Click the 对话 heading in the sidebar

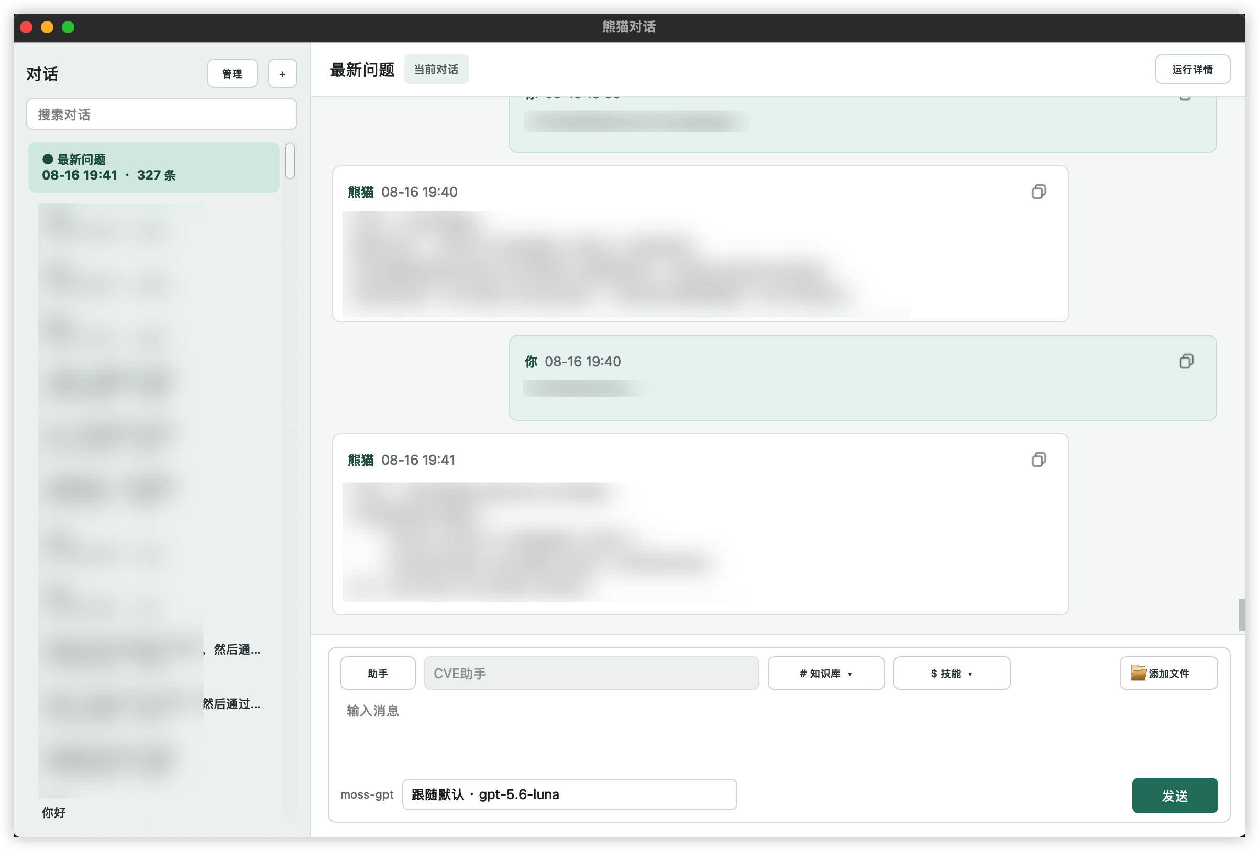pyautogui.click(x=42, y=74)
